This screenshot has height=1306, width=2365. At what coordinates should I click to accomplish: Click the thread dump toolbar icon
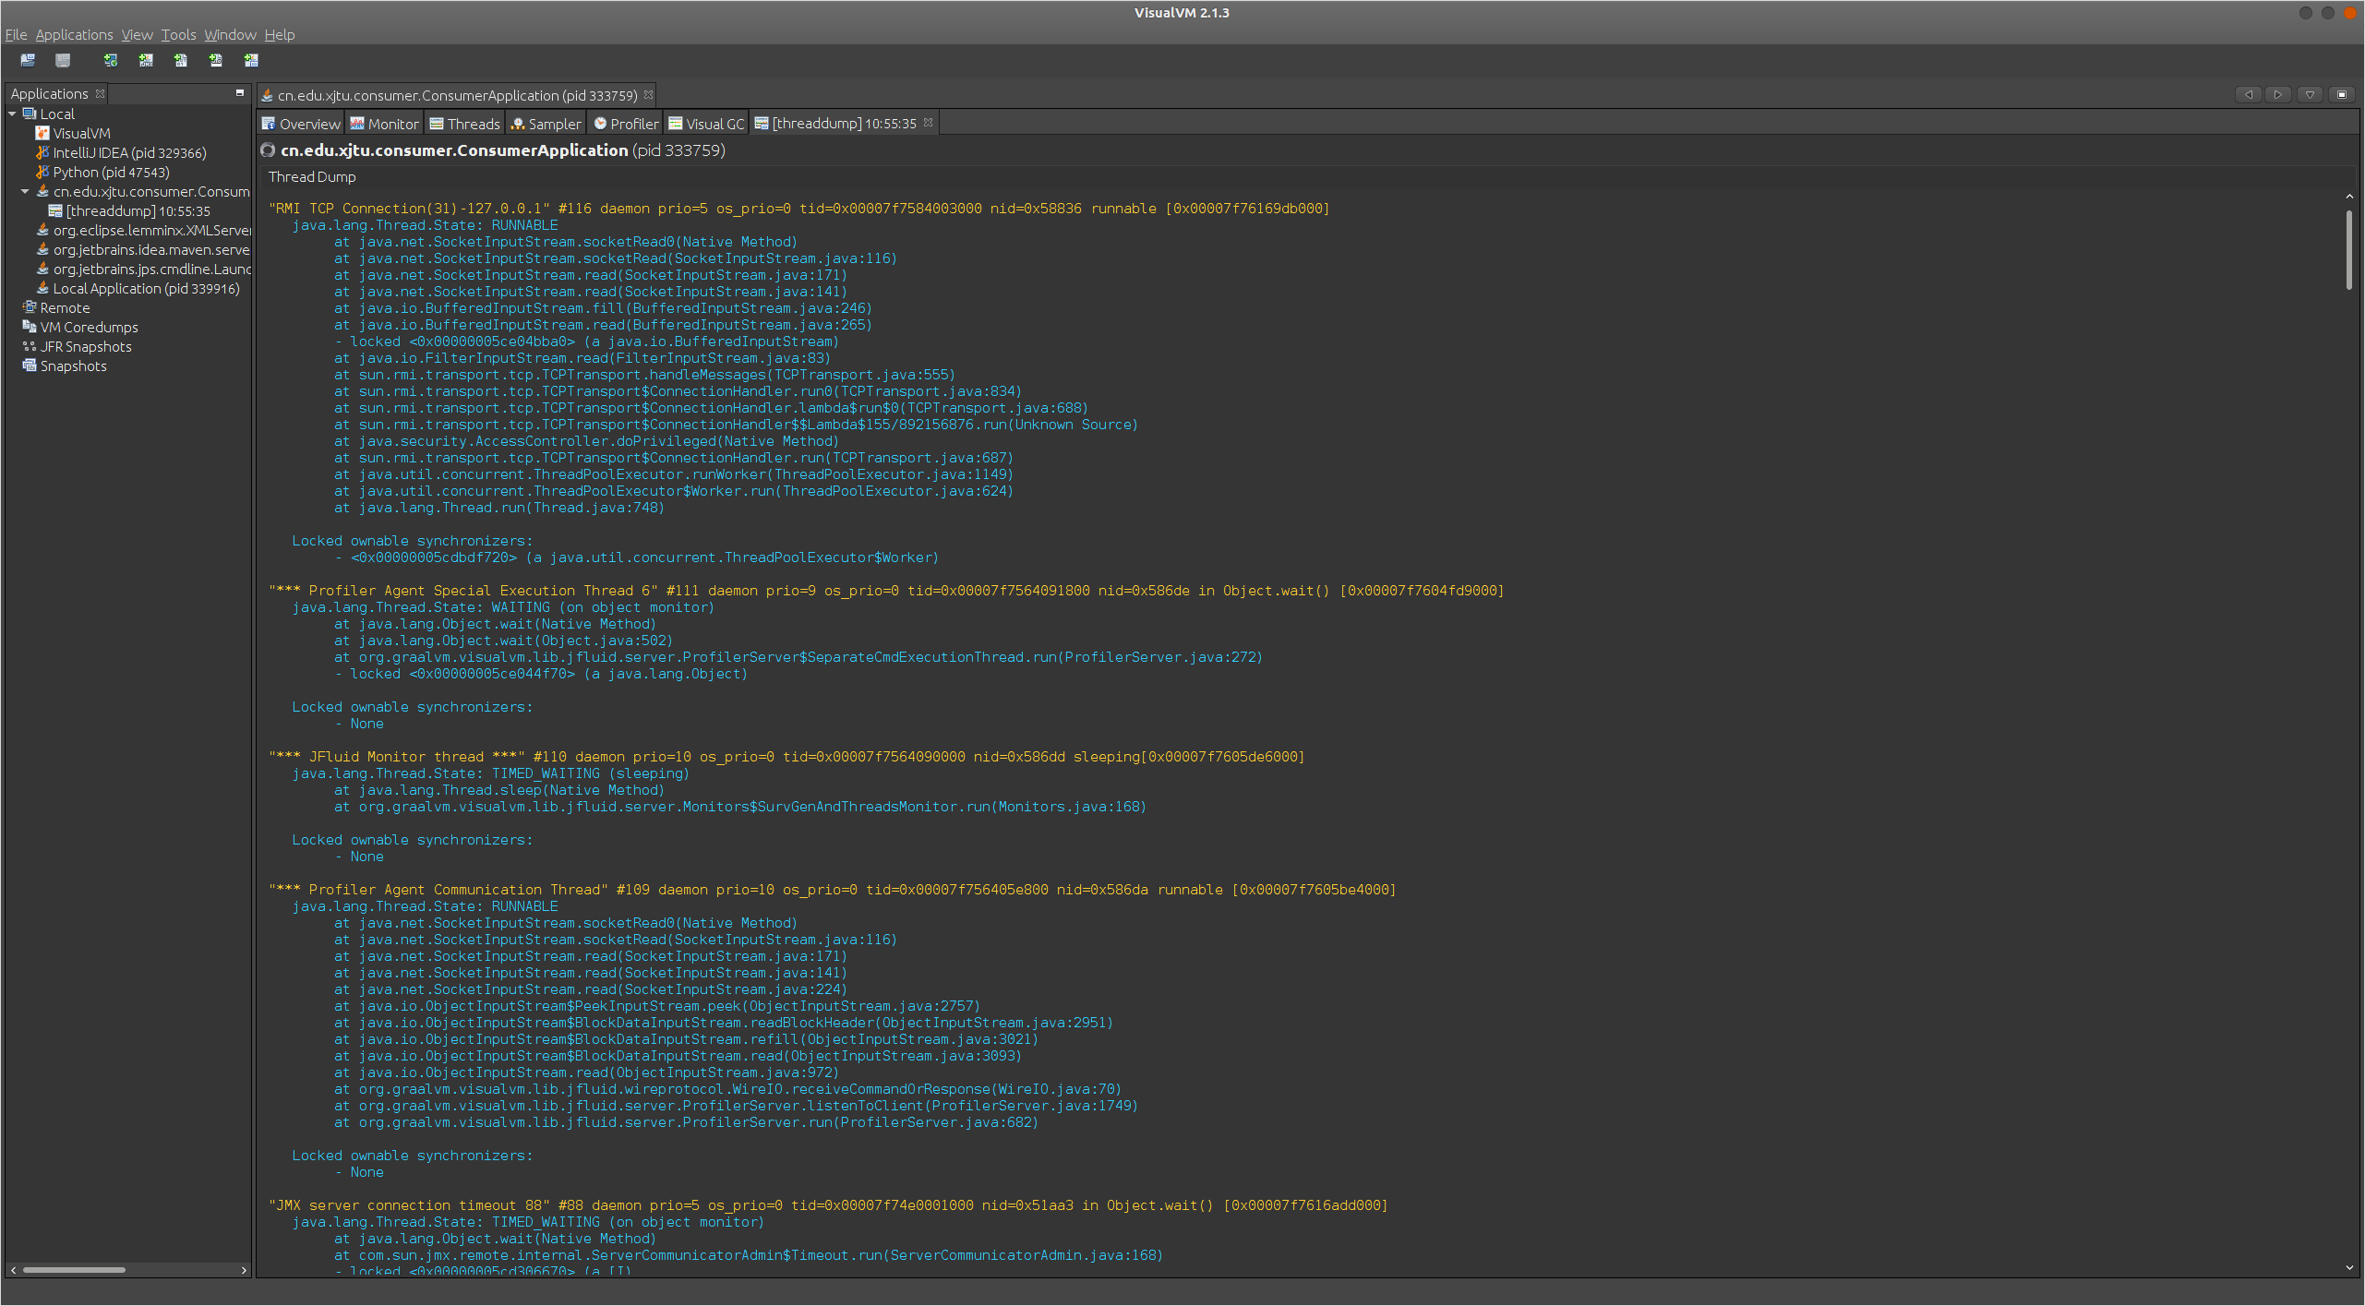180,61
